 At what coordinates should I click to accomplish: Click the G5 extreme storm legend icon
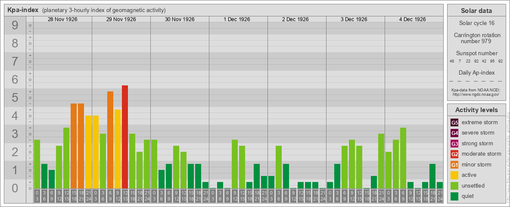(454, 122)
